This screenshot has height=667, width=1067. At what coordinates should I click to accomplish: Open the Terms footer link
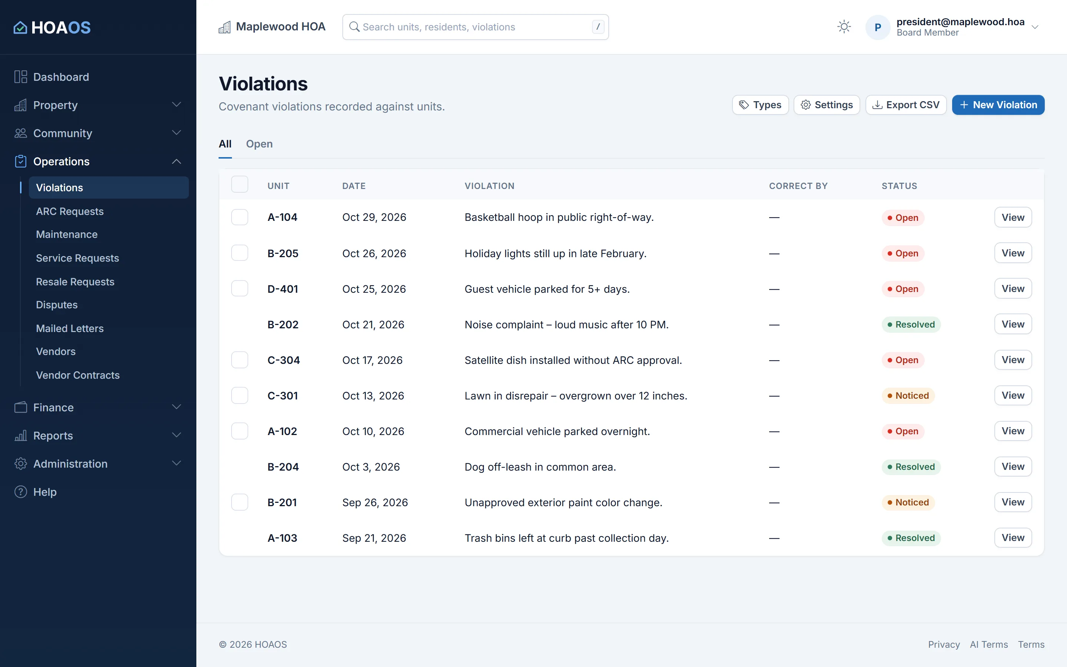click(x=1031, y=644)
